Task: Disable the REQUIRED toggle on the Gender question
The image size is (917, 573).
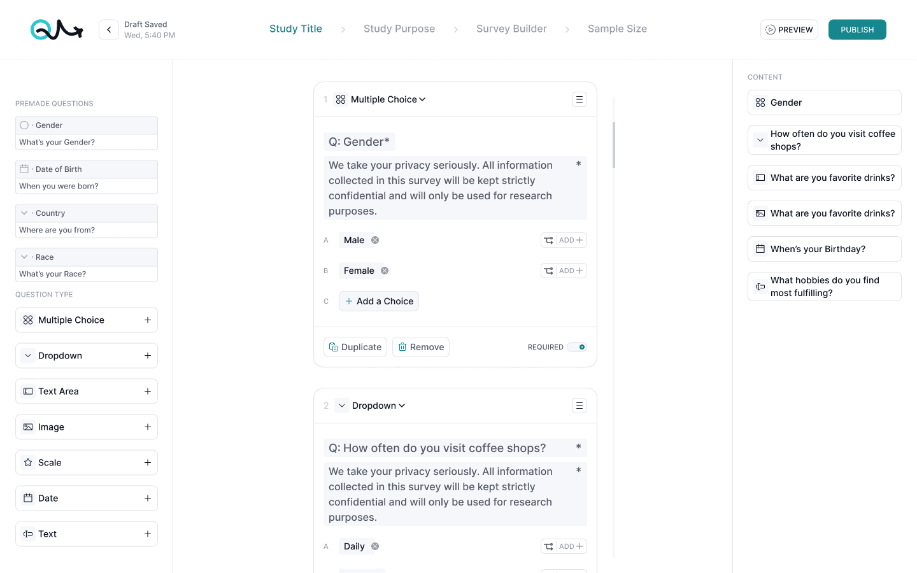Action: click(577, 347)
